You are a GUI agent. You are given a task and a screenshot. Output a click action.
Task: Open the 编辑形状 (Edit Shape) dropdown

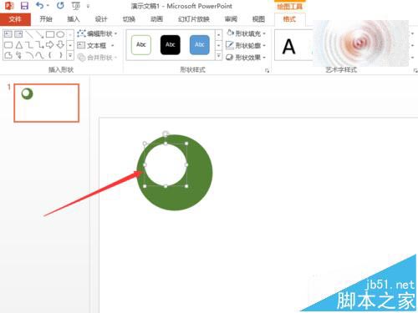(x=97, y=33)
